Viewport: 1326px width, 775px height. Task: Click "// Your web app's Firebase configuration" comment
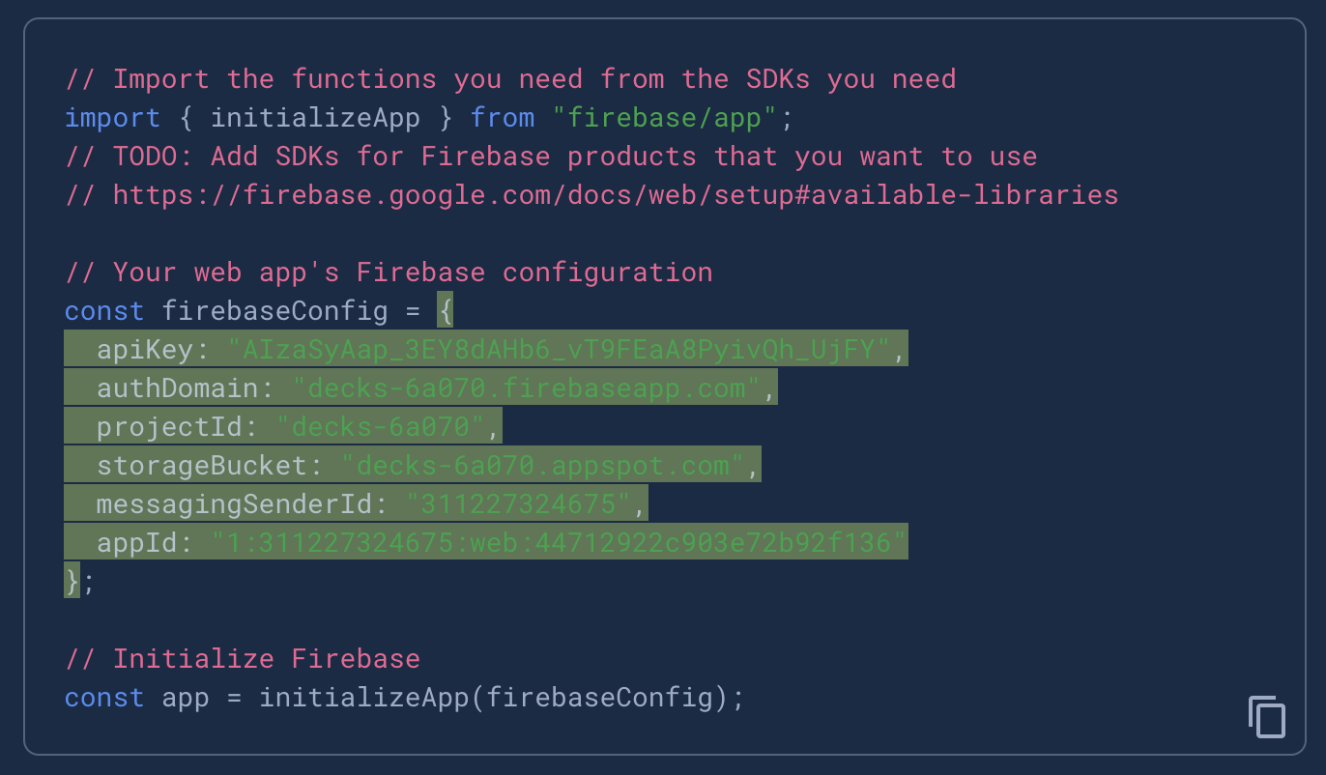(x=389, y=273)
